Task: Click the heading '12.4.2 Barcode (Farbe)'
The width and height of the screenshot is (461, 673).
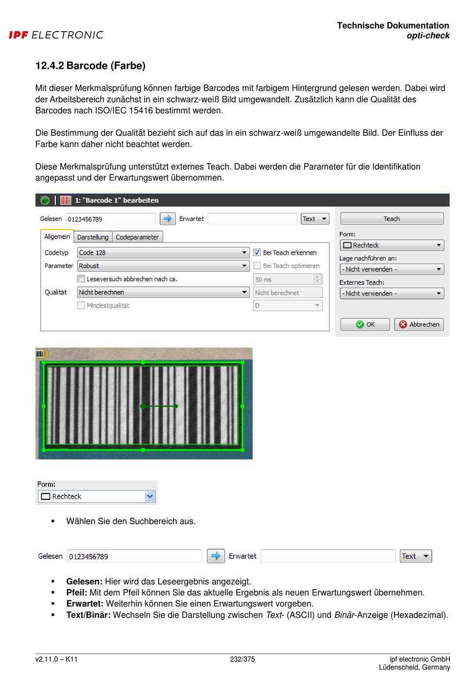Action: click(x=90, y=66)
